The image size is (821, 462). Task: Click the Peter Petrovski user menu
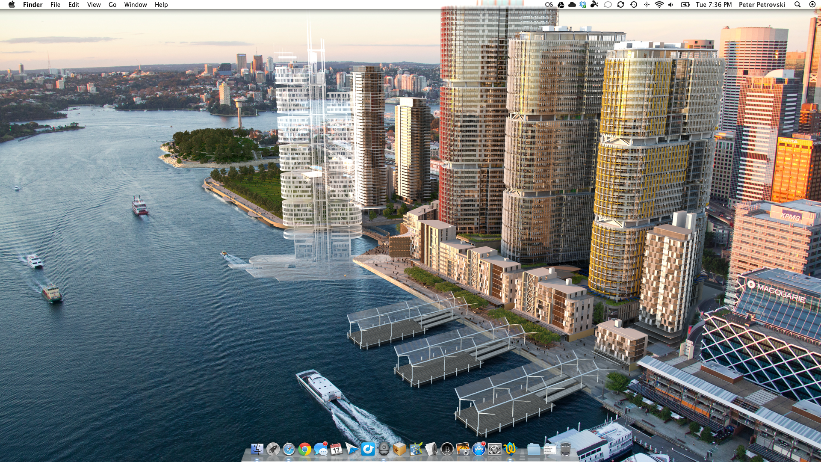tap(762, 5)
